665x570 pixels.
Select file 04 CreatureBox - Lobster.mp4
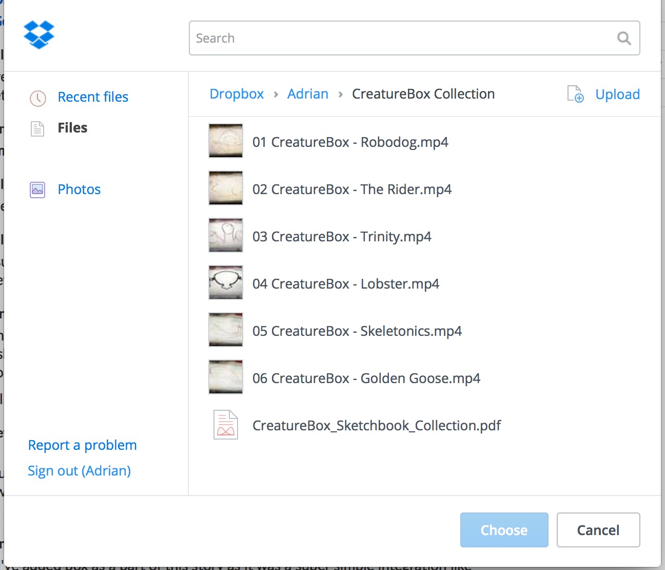click(x=346, y=284)
